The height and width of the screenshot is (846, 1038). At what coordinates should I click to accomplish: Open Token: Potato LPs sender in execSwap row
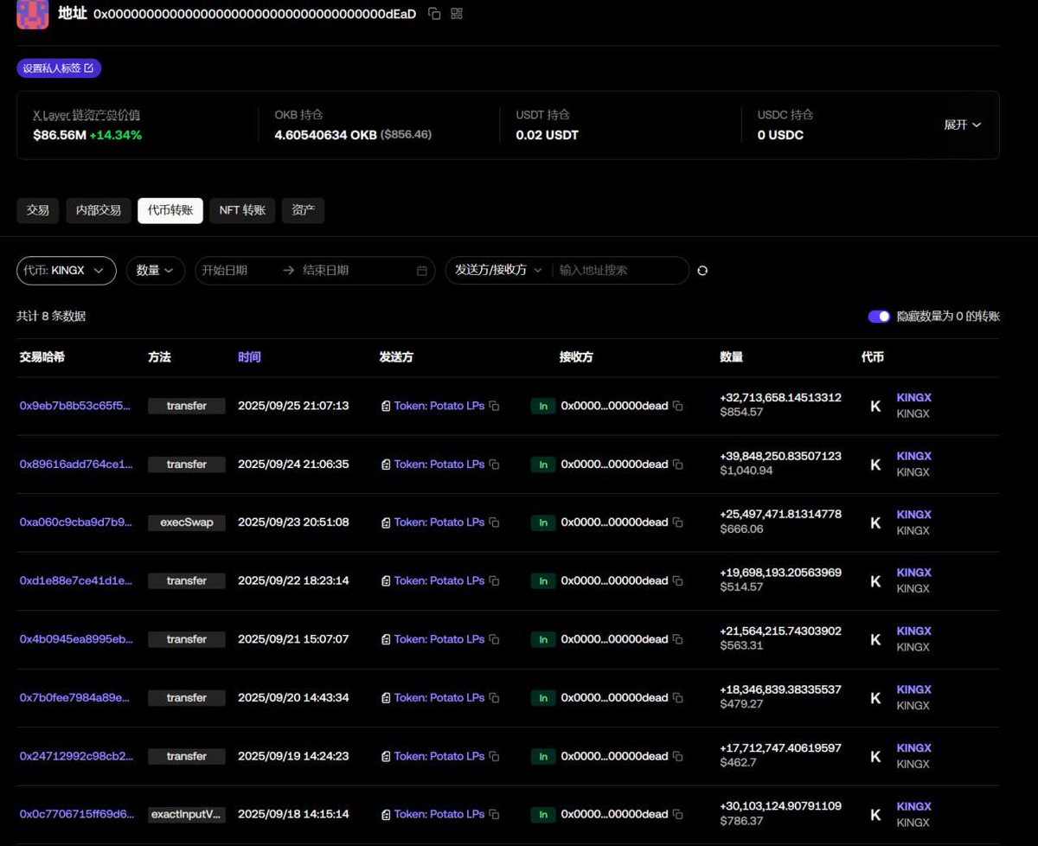tap(439, 522)
